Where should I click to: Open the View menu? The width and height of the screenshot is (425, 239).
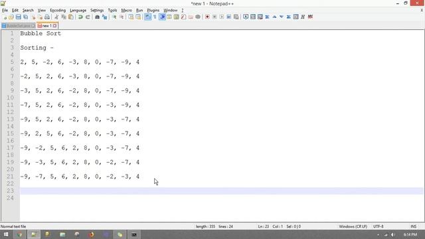point(41,11)
